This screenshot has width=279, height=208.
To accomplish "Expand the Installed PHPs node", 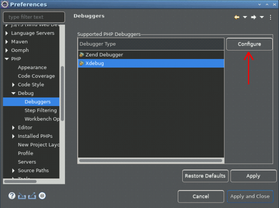I will click(x=13, y=136).
